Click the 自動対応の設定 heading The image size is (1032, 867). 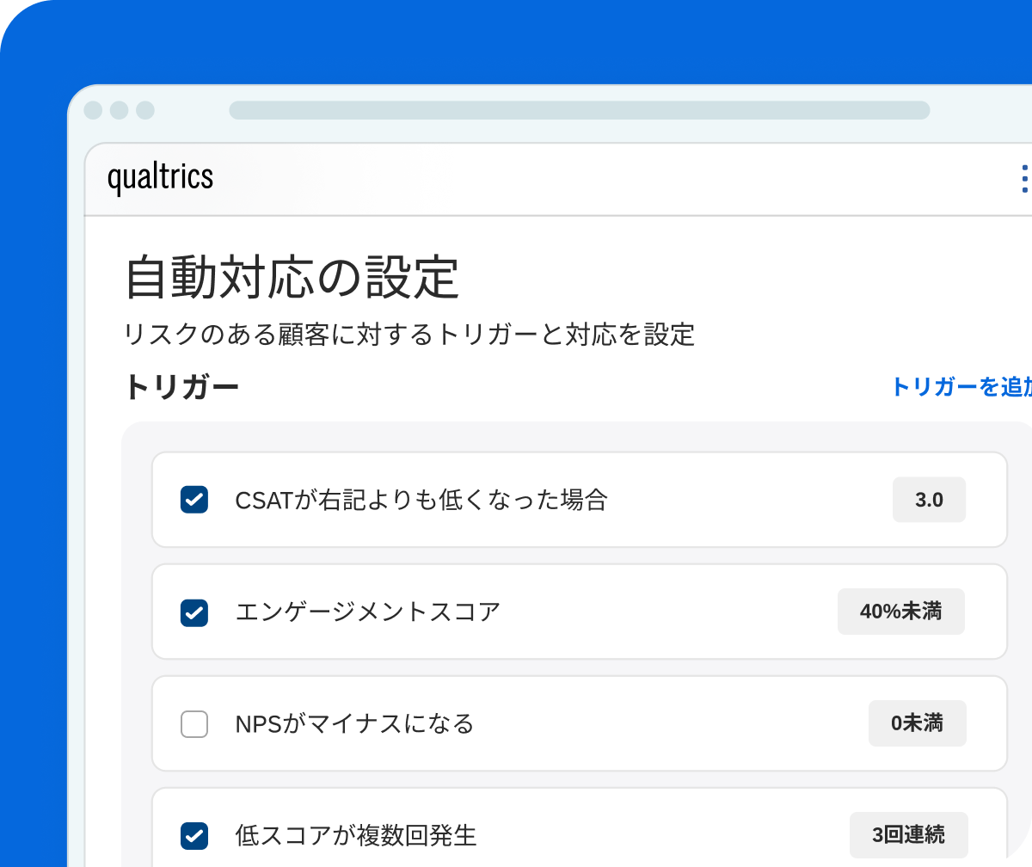(x=292, y=278)
